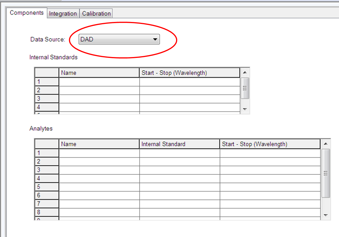Select row 5 header in Analytes table
The height and width of the screenshot is (237, 339).
tap(47, 187)
